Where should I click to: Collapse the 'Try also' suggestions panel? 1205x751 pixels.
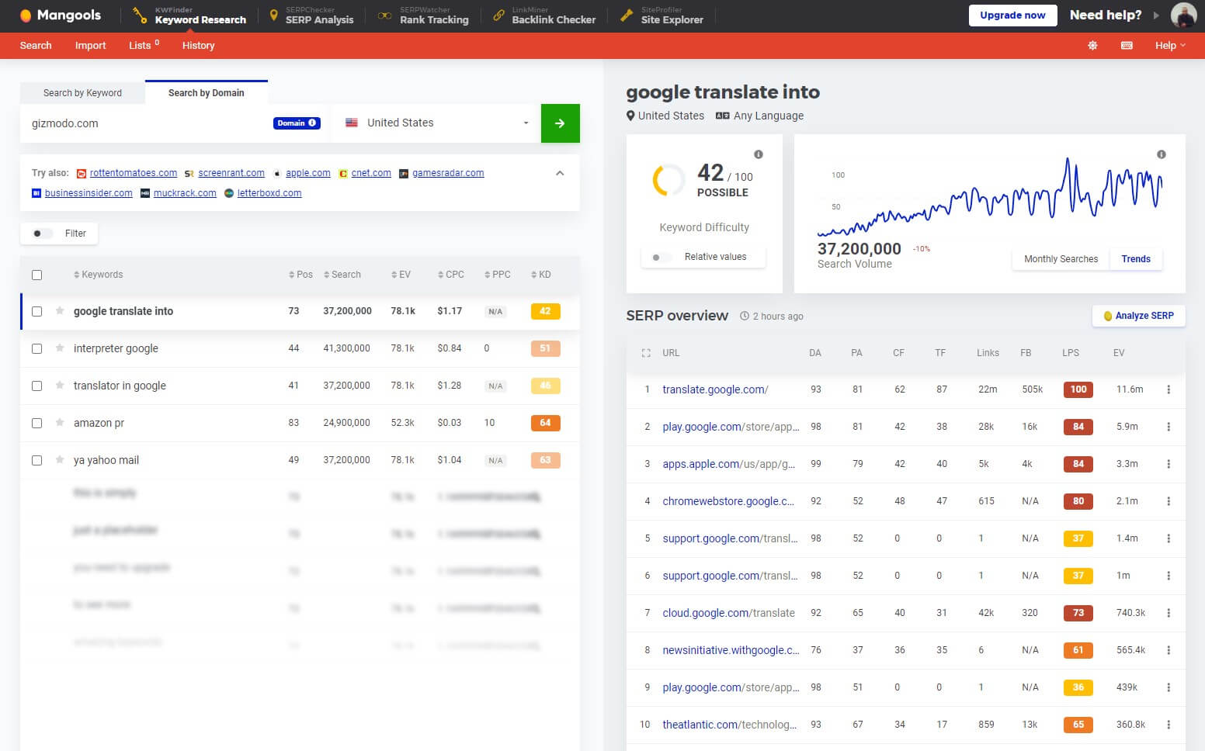560,174
